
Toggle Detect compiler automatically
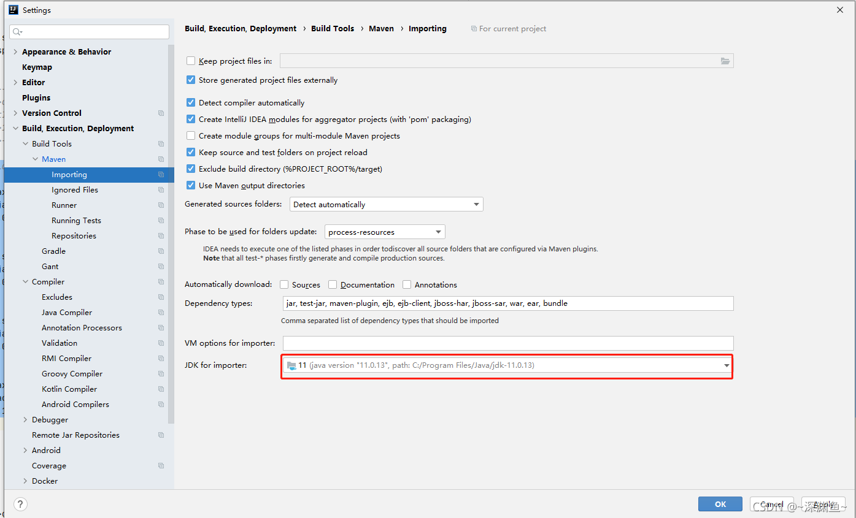[191, 102]
